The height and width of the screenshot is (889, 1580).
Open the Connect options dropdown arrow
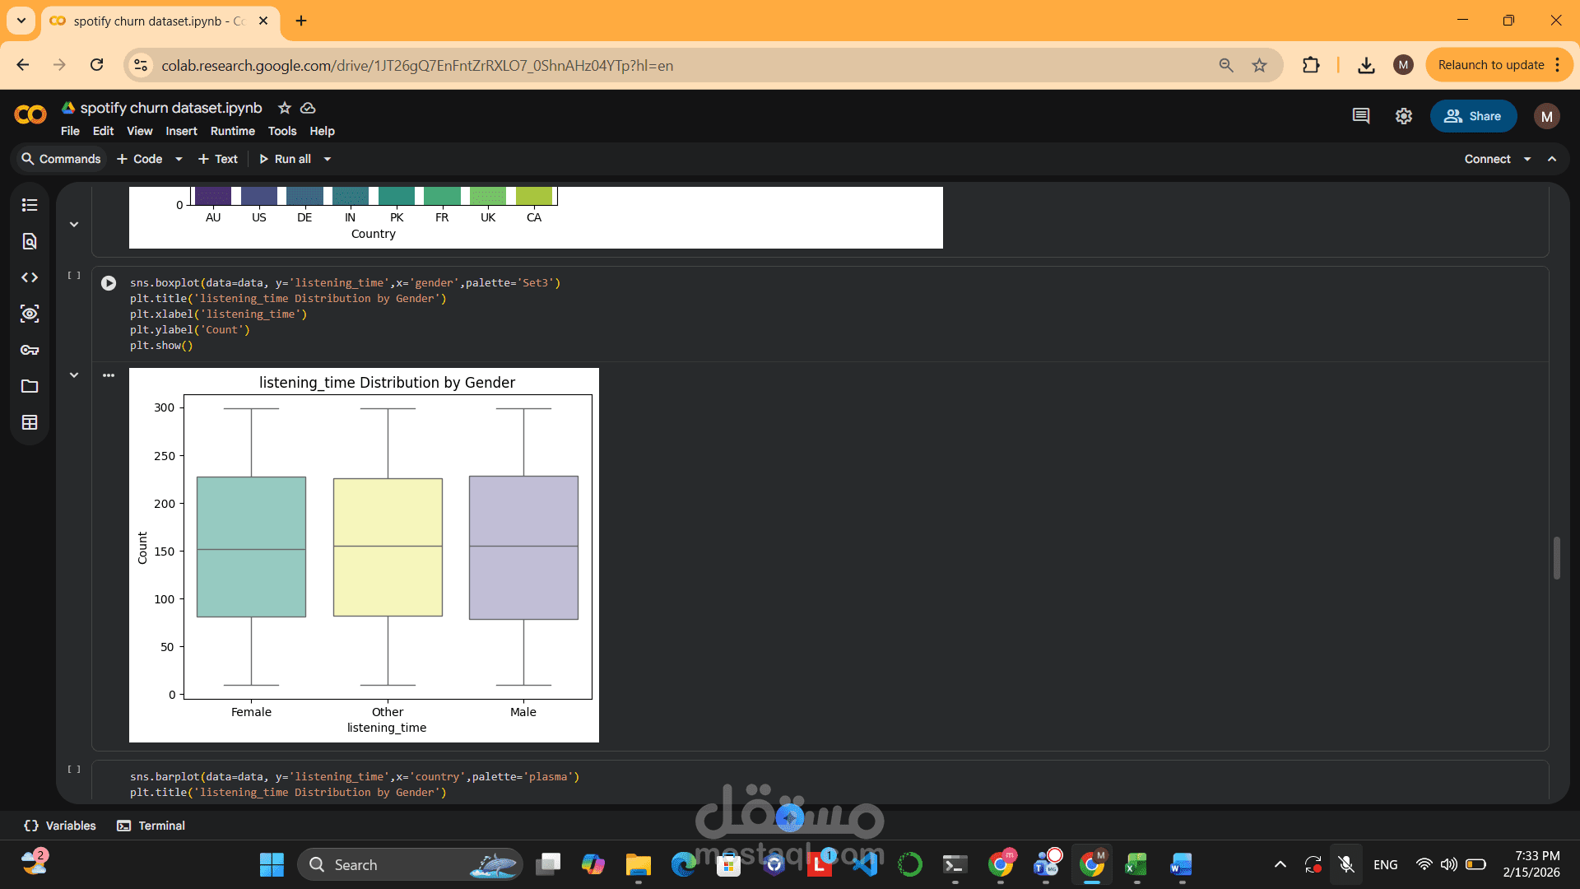(1527, 159)
